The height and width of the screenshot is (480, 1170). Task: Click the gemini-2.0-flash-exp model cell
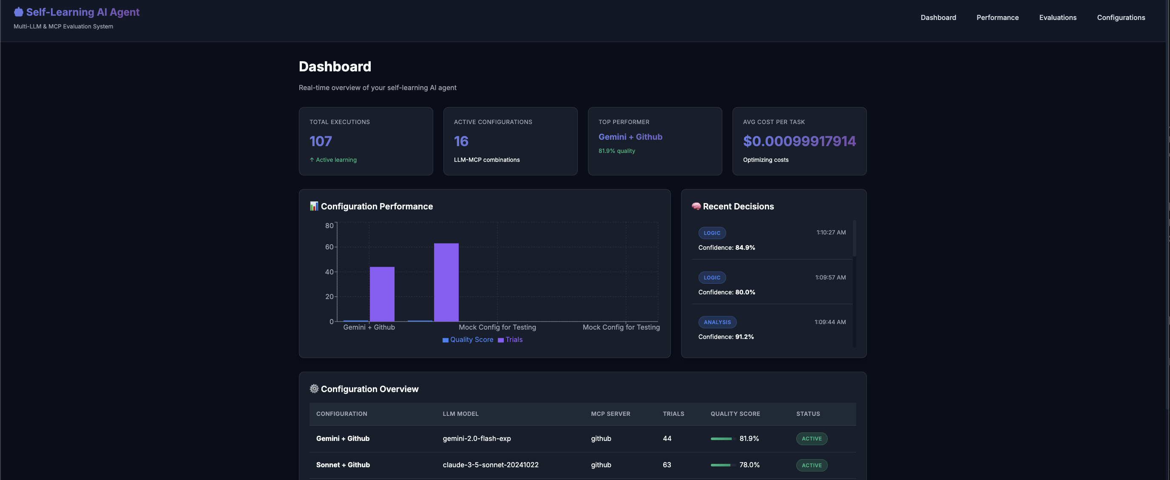tap(477, 438)
